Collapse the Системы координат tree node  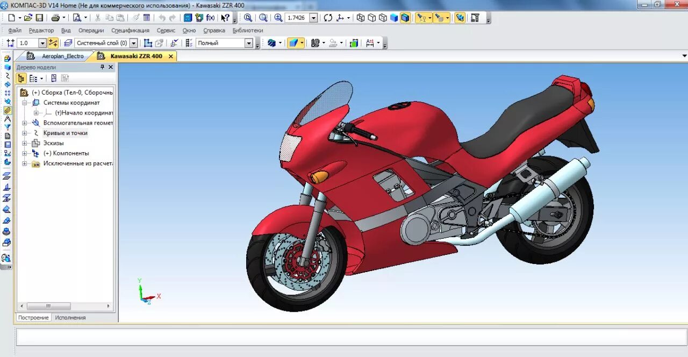tap(24, 103)
